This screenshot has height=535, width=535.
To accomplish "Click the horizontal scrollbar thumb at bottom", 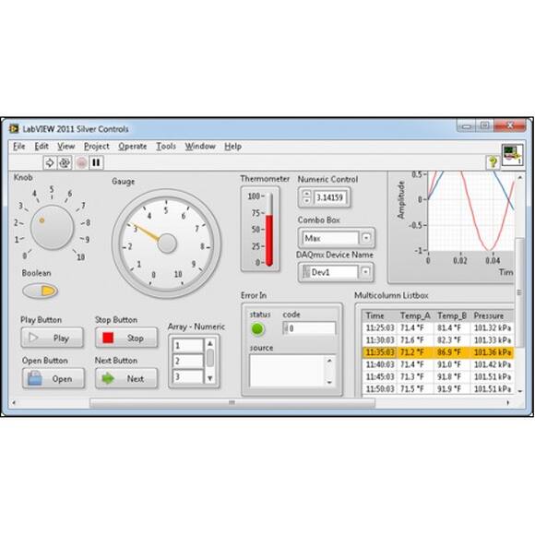I will (232, 403).
